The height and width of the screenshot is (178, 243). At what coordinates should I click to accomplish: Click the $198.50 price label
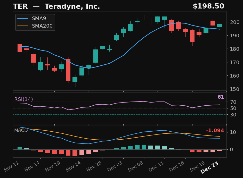[208, 6]
